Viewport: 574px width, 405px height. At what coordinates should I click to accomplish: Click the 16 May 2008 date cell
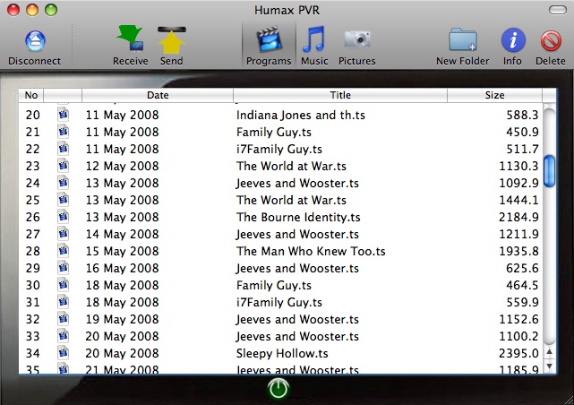(x=123, y=268)
